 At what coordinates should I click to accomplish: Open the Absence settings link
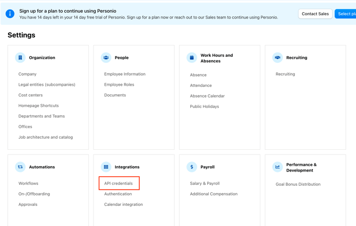pyautogui.click(x=198, y=75)
